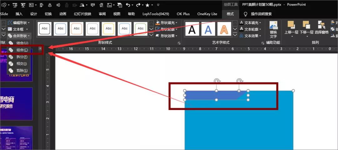The width and height of the screenshot is (338, 150).
Task: Apply the orange outlined A WordArt style
Action: [224, 29]
